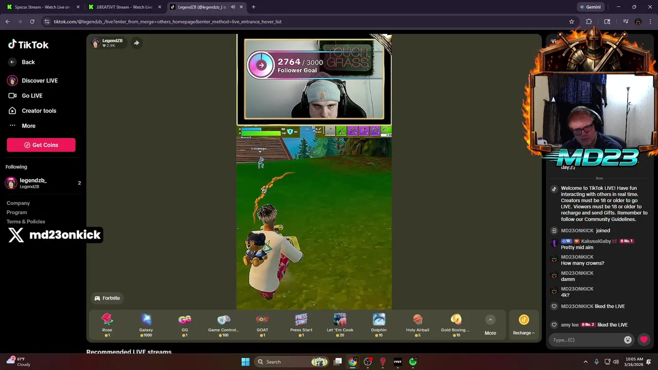Bookmark this page with the star
658x370 pixels.
(571, 22)
